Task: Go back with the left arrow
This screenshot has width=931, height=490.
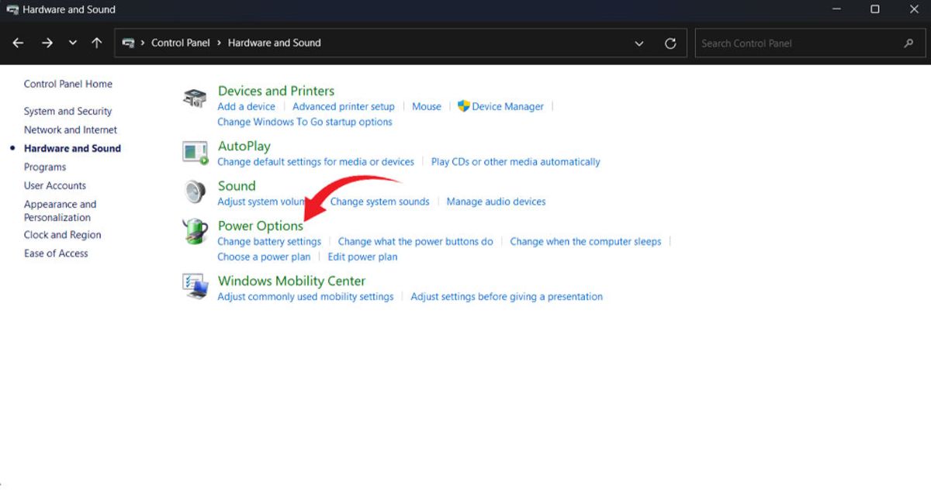Action: [19, 43]
